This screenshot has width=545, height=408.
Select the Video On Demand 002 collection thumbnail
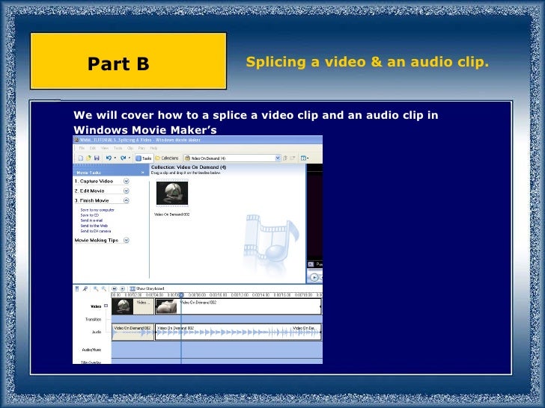pyautogui.click(x=172, y=193)
